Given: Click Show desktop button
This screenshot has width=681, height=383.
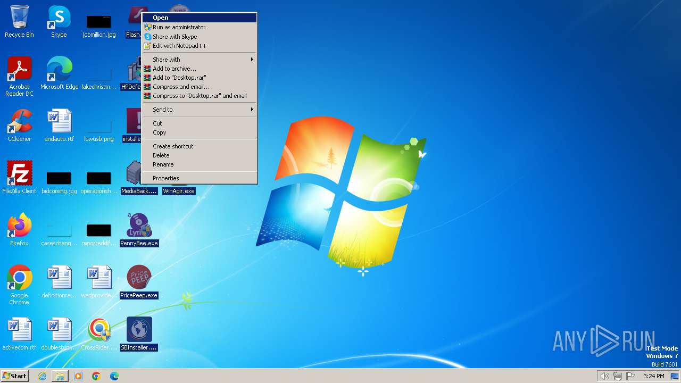Looking at the screenshot, I should coord(675,376).
